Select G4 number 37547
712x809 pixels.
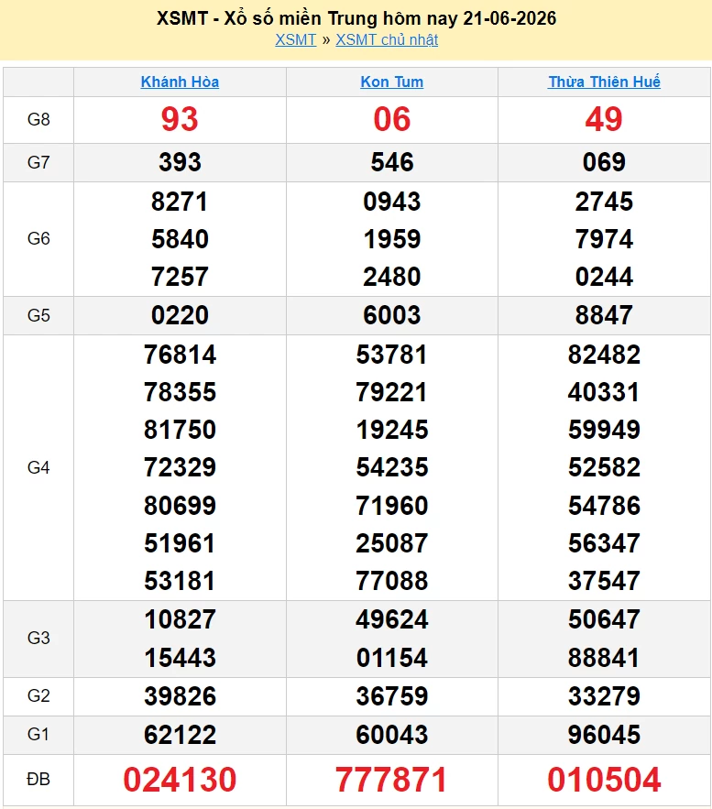click(x=604, y=582)
